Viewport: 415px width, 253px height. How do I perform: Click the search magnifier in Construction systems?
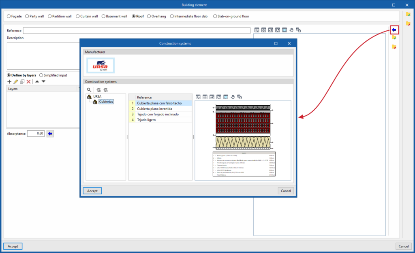tap(89, 90)
